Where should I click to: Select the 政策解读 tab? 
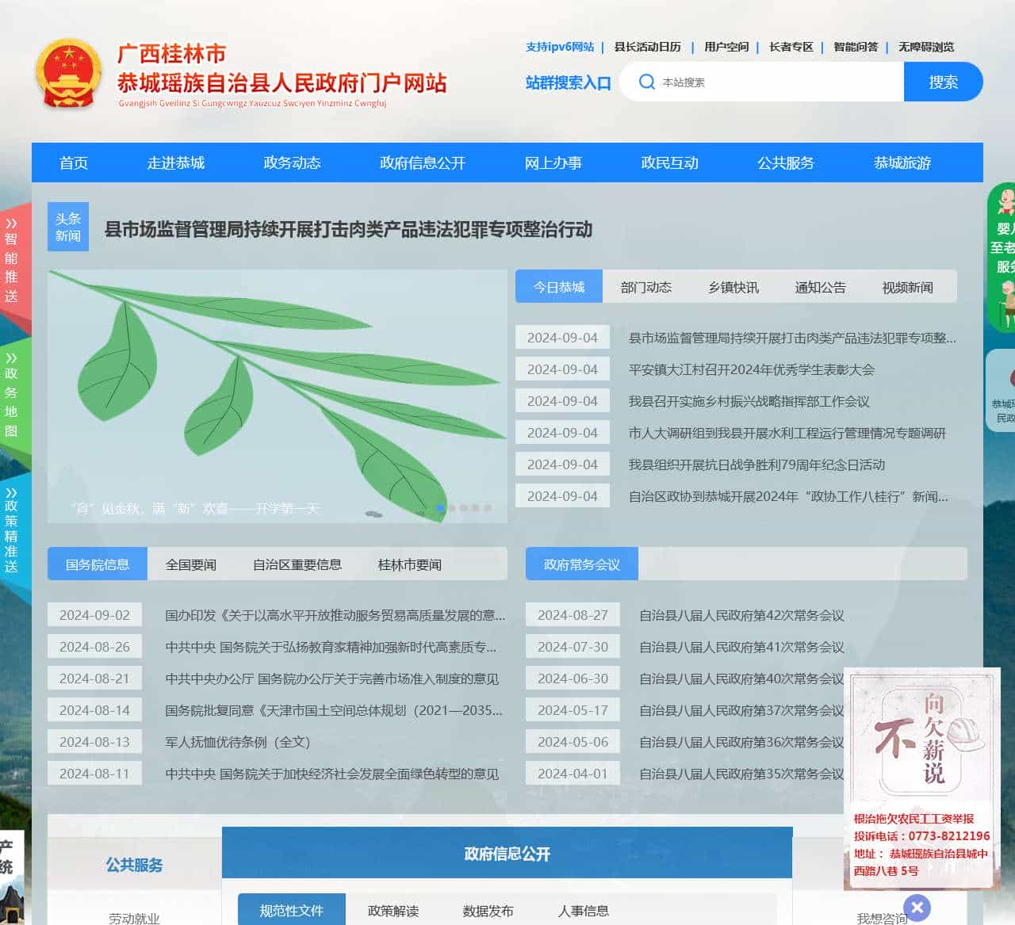(394, 911)
